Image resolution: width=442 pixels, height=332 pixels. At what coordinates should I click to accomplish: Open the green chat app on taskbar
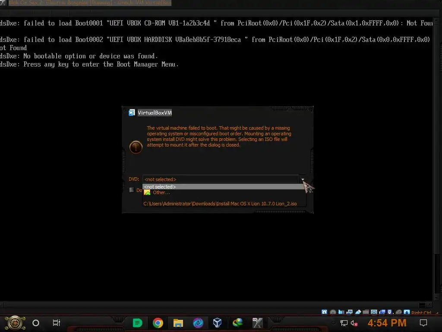tap(138, 322)
